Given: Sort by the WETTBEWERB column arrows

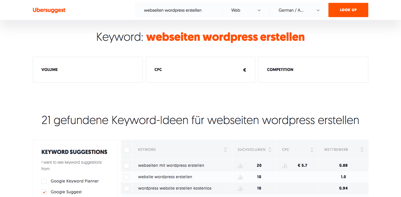Looking at the screenshot, I should pos(362,150).
